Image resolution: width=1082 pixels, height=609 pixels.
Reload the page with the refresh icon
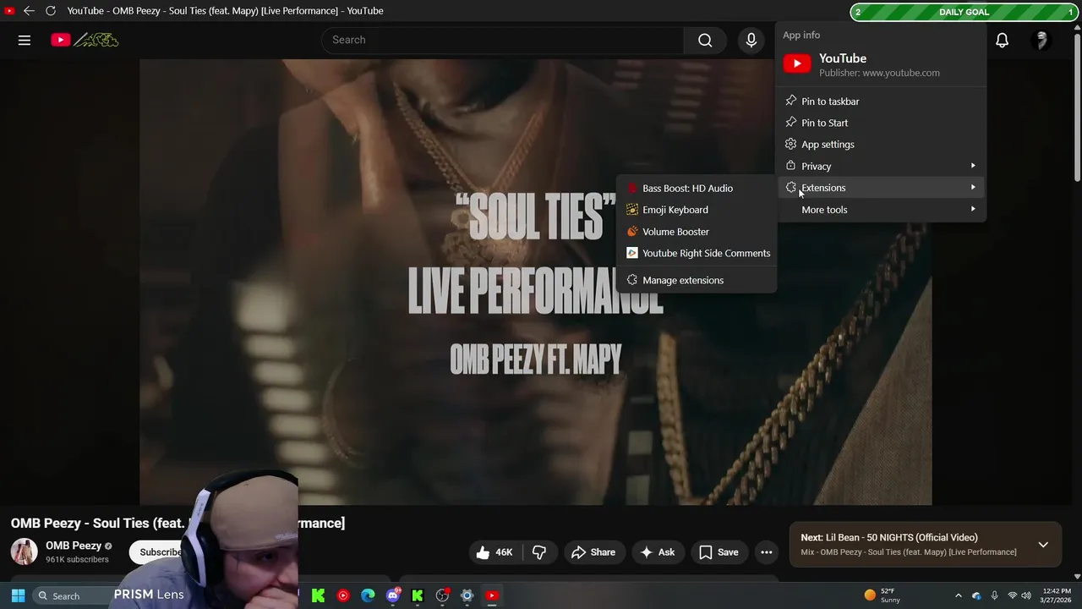[51, 11]
